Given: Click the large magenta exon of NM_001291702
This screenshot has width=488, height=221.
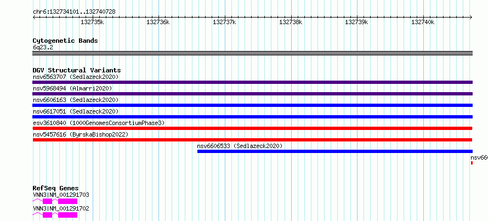Looking at the screenshot, I should click(x=67, y=215).
